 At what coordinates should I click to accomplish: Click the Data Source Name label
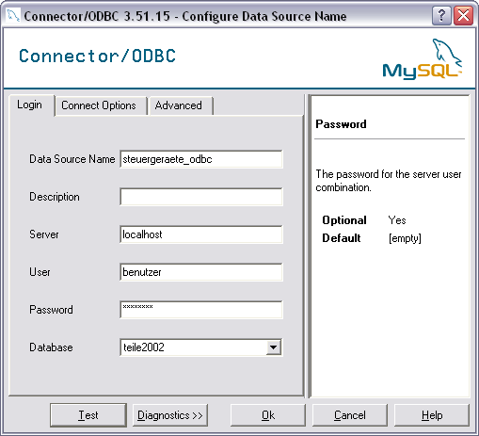coord(72,159)
